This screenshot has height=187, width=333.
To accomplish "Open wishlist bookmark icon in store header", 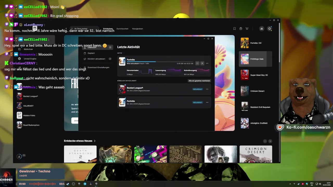I will coord(234,29).
